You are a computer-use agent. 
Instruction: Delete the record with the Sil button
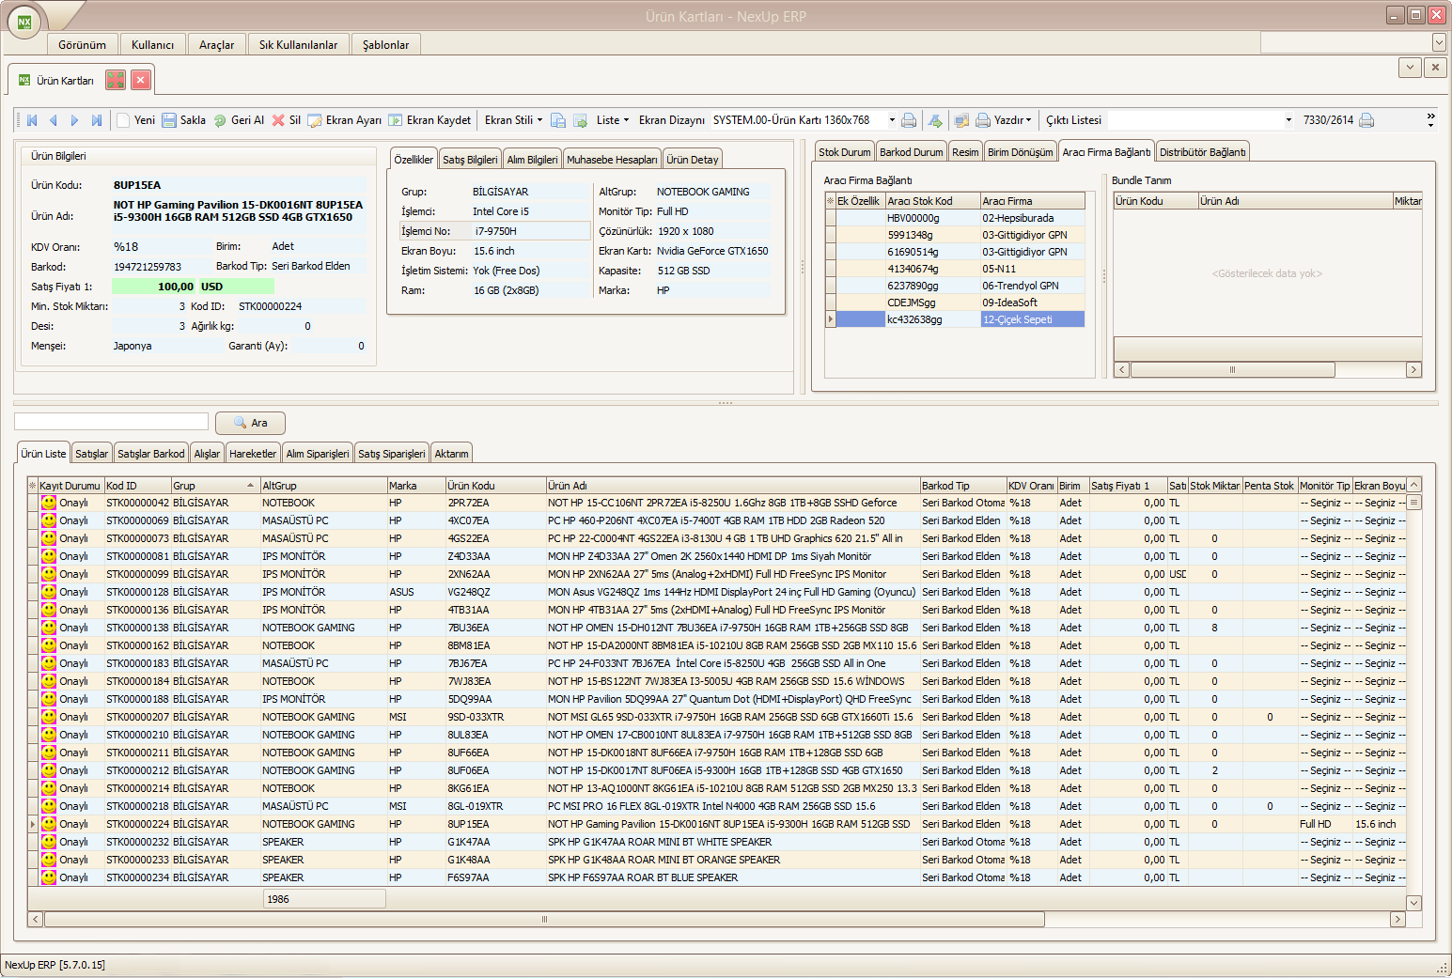click(286, 120)
